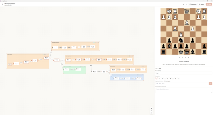The image size is (213, 115).
Task: Select the Nc6 knight node in graph
Action: [x=26, y=62]
